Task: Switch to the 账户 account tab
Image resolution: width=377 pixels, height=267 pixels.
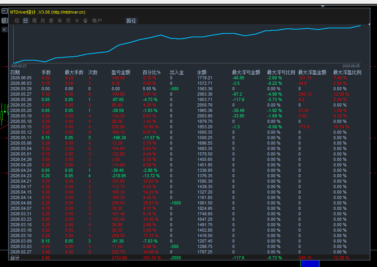Action: pos(97,21)
